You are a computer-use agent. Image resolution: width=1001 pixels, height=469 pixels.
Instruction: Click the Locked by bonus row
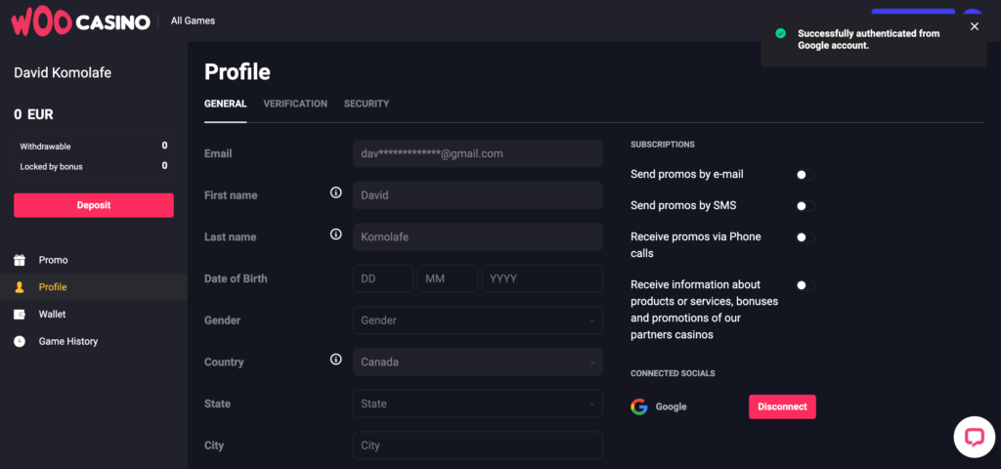(x=93, y=166)
